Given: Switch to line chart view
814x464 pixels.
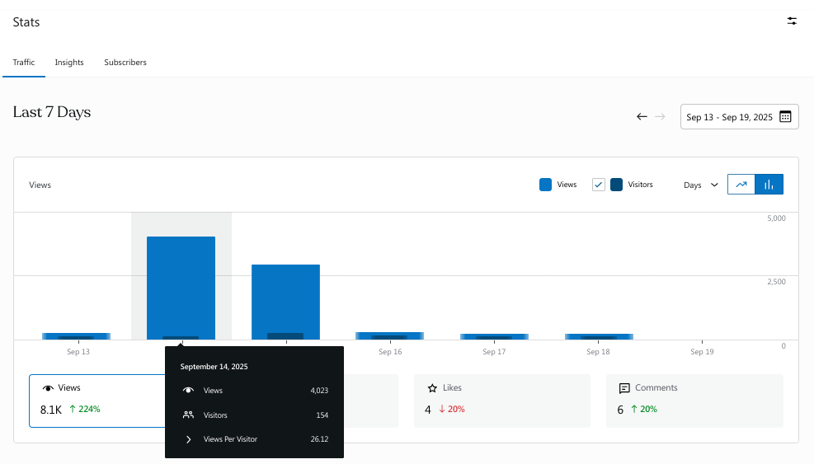Looking at the screenshot, I should tap(741, 185).
